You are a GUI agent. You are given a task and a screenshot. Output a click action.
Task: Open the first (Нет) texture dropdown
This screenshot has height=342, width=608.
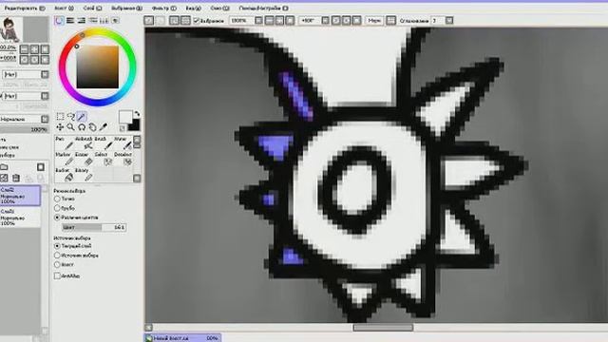pos(45,74)
